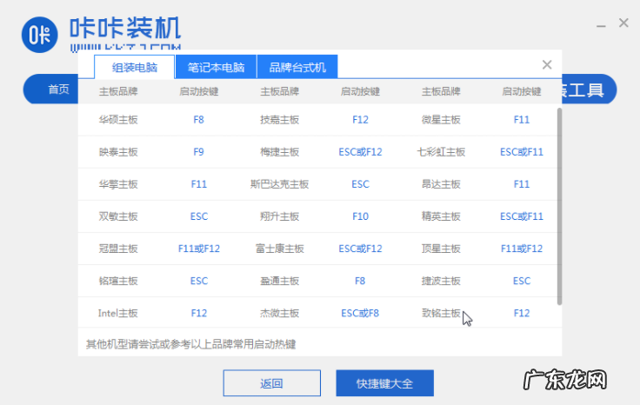
Task: Select the 铭瑄主板 cell
Action: (x=118, y=281)
